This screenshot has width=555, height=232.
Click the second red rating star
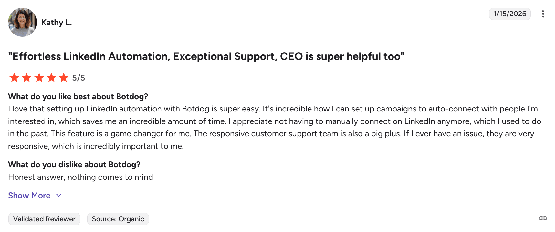tap(26, 78)
